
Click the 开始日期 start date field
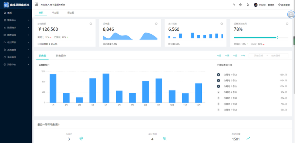click(258, 55)
